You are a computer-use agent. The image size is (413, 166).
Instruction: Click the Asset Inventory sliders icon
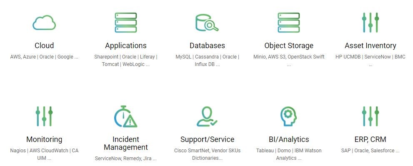click(370, 22)
